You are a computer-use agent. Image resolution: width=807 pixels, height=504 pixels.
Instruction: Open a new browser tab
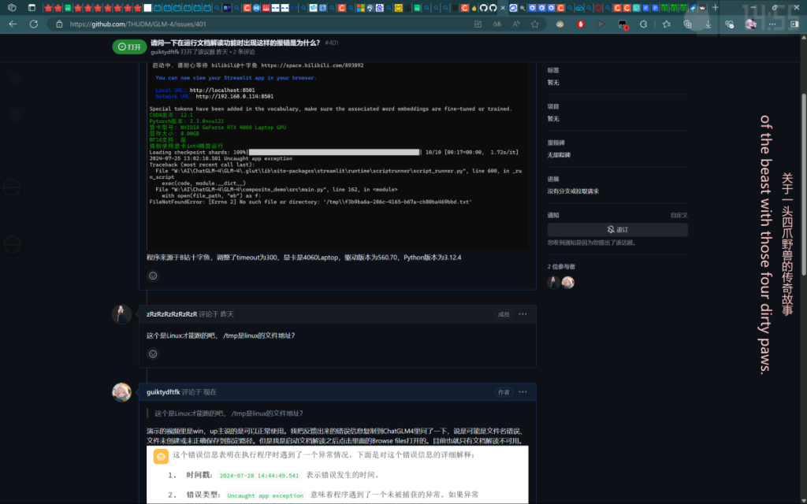tap(715, 8)
